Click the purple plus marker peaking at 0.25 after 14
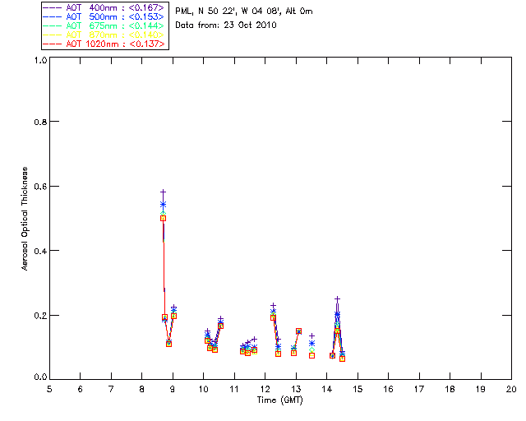 click(337, 298)
